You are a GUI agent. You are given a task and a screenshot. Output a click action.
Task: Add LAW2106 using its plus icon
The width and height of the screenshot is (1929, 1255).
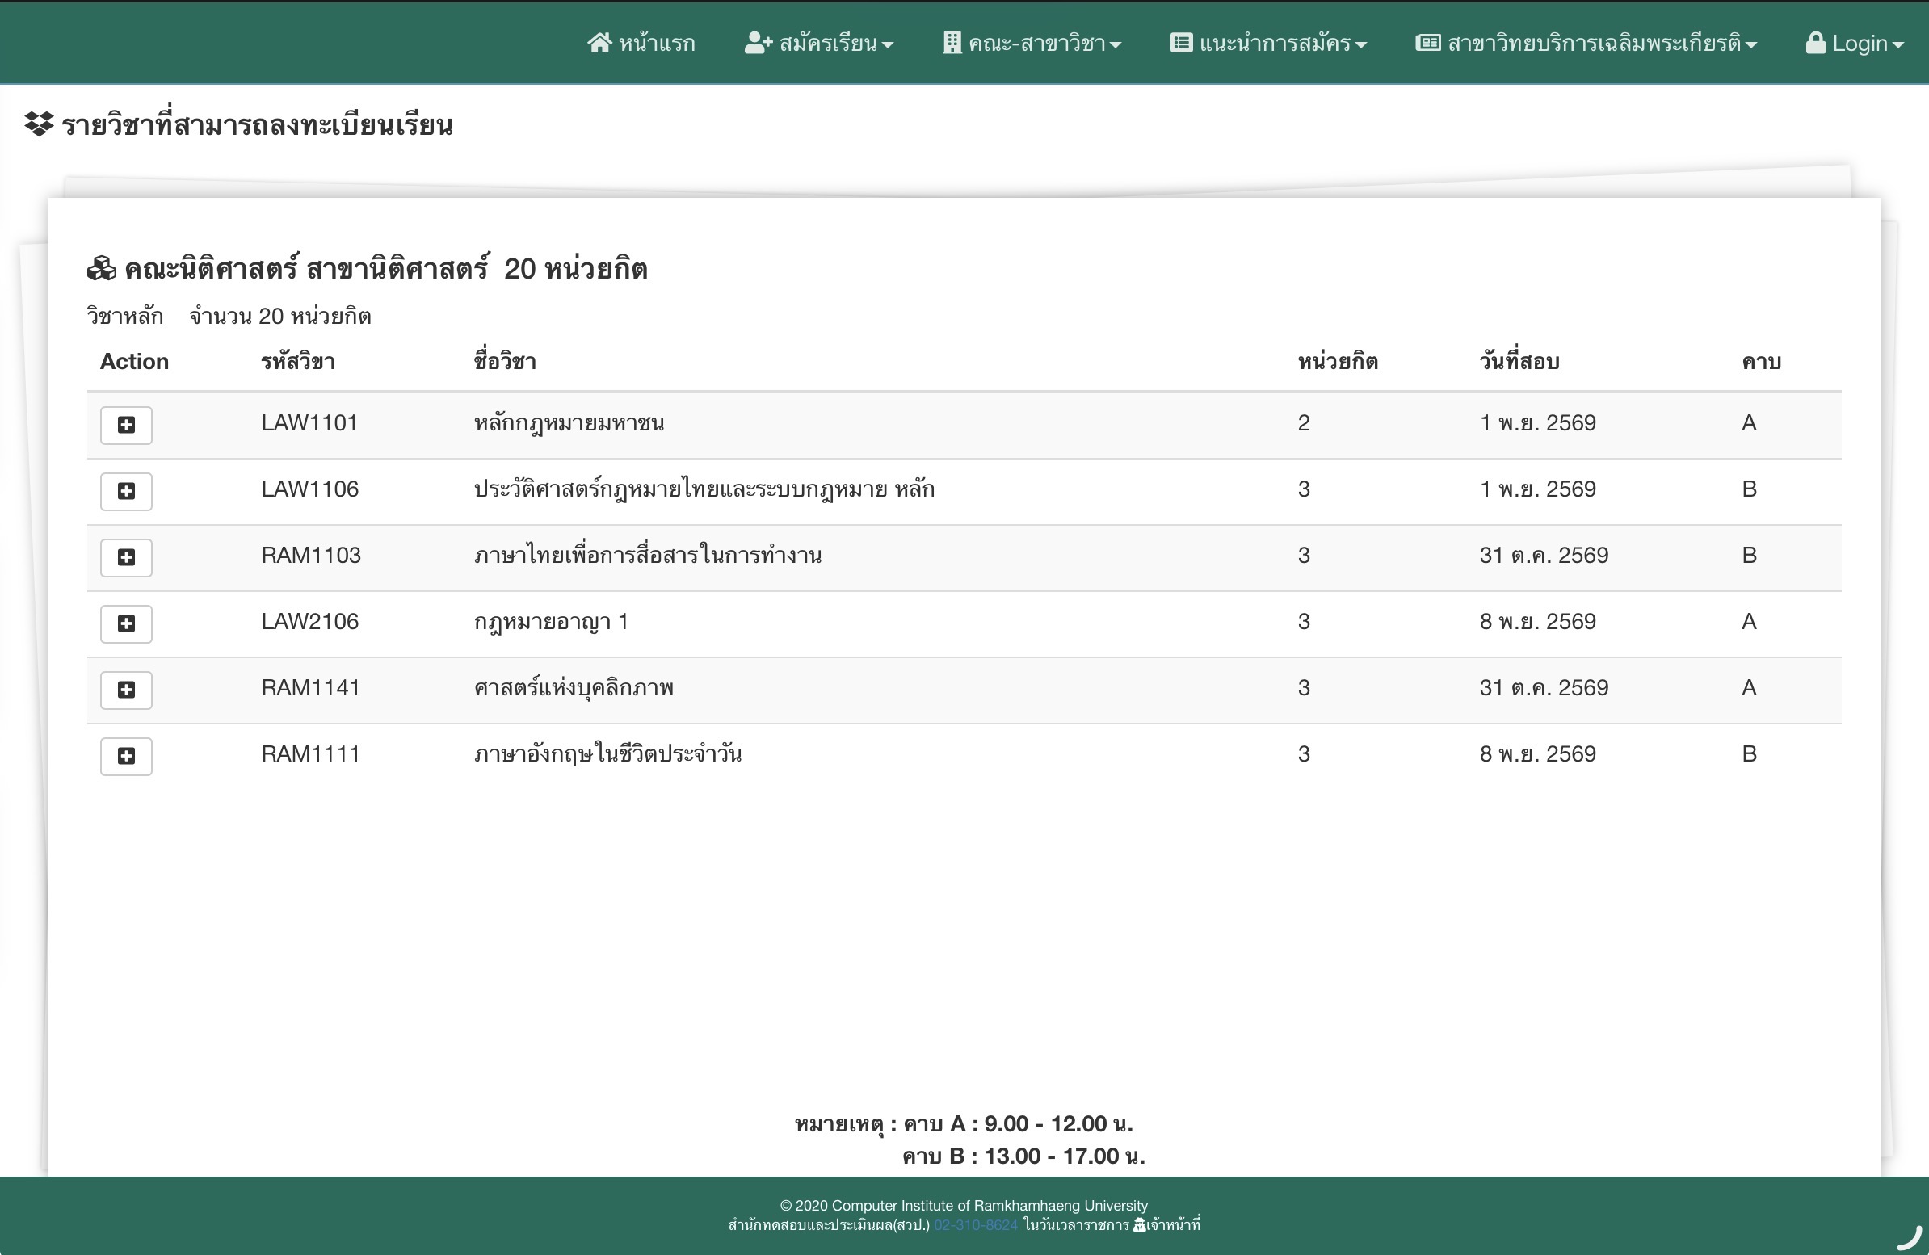pyautogui.click(x=126, y=623)
